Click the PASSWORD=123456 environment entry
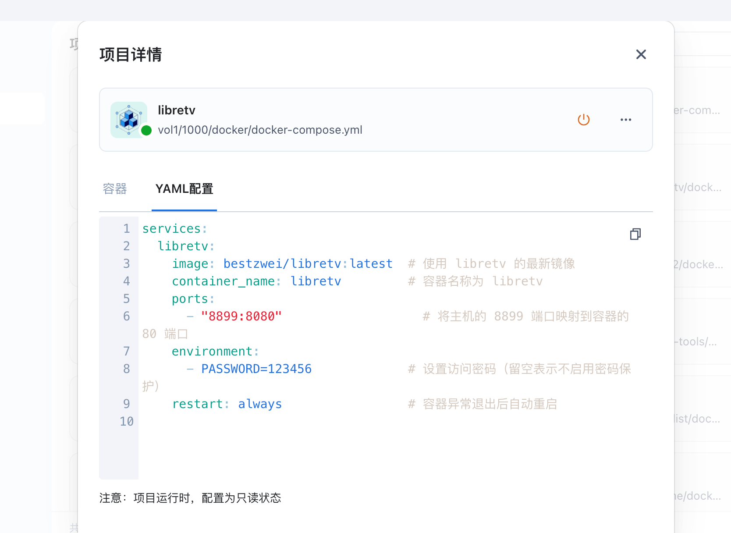Screen dimensions: 731x533 [x=256, y=369]
